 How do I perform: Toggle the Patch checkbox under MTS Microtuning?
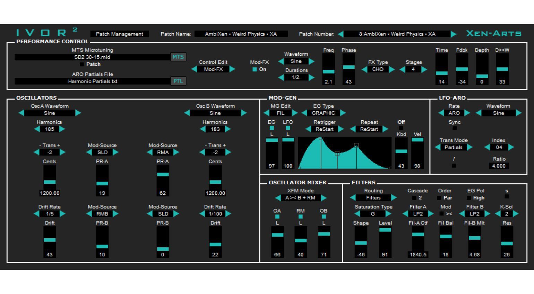82,64
